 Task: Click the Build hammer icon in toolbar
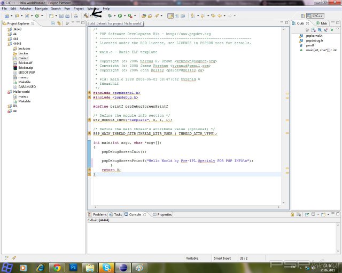85,16
